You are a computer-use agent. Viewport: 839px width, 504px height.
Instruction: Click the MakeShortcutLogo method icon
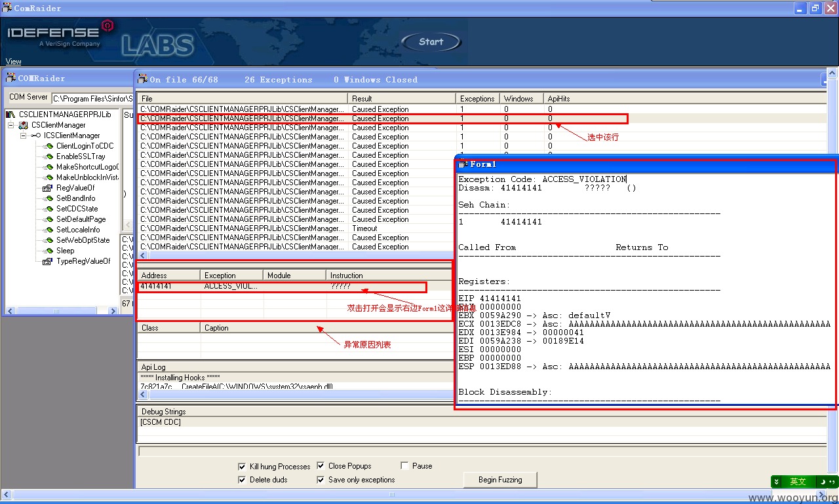point(48,167)
